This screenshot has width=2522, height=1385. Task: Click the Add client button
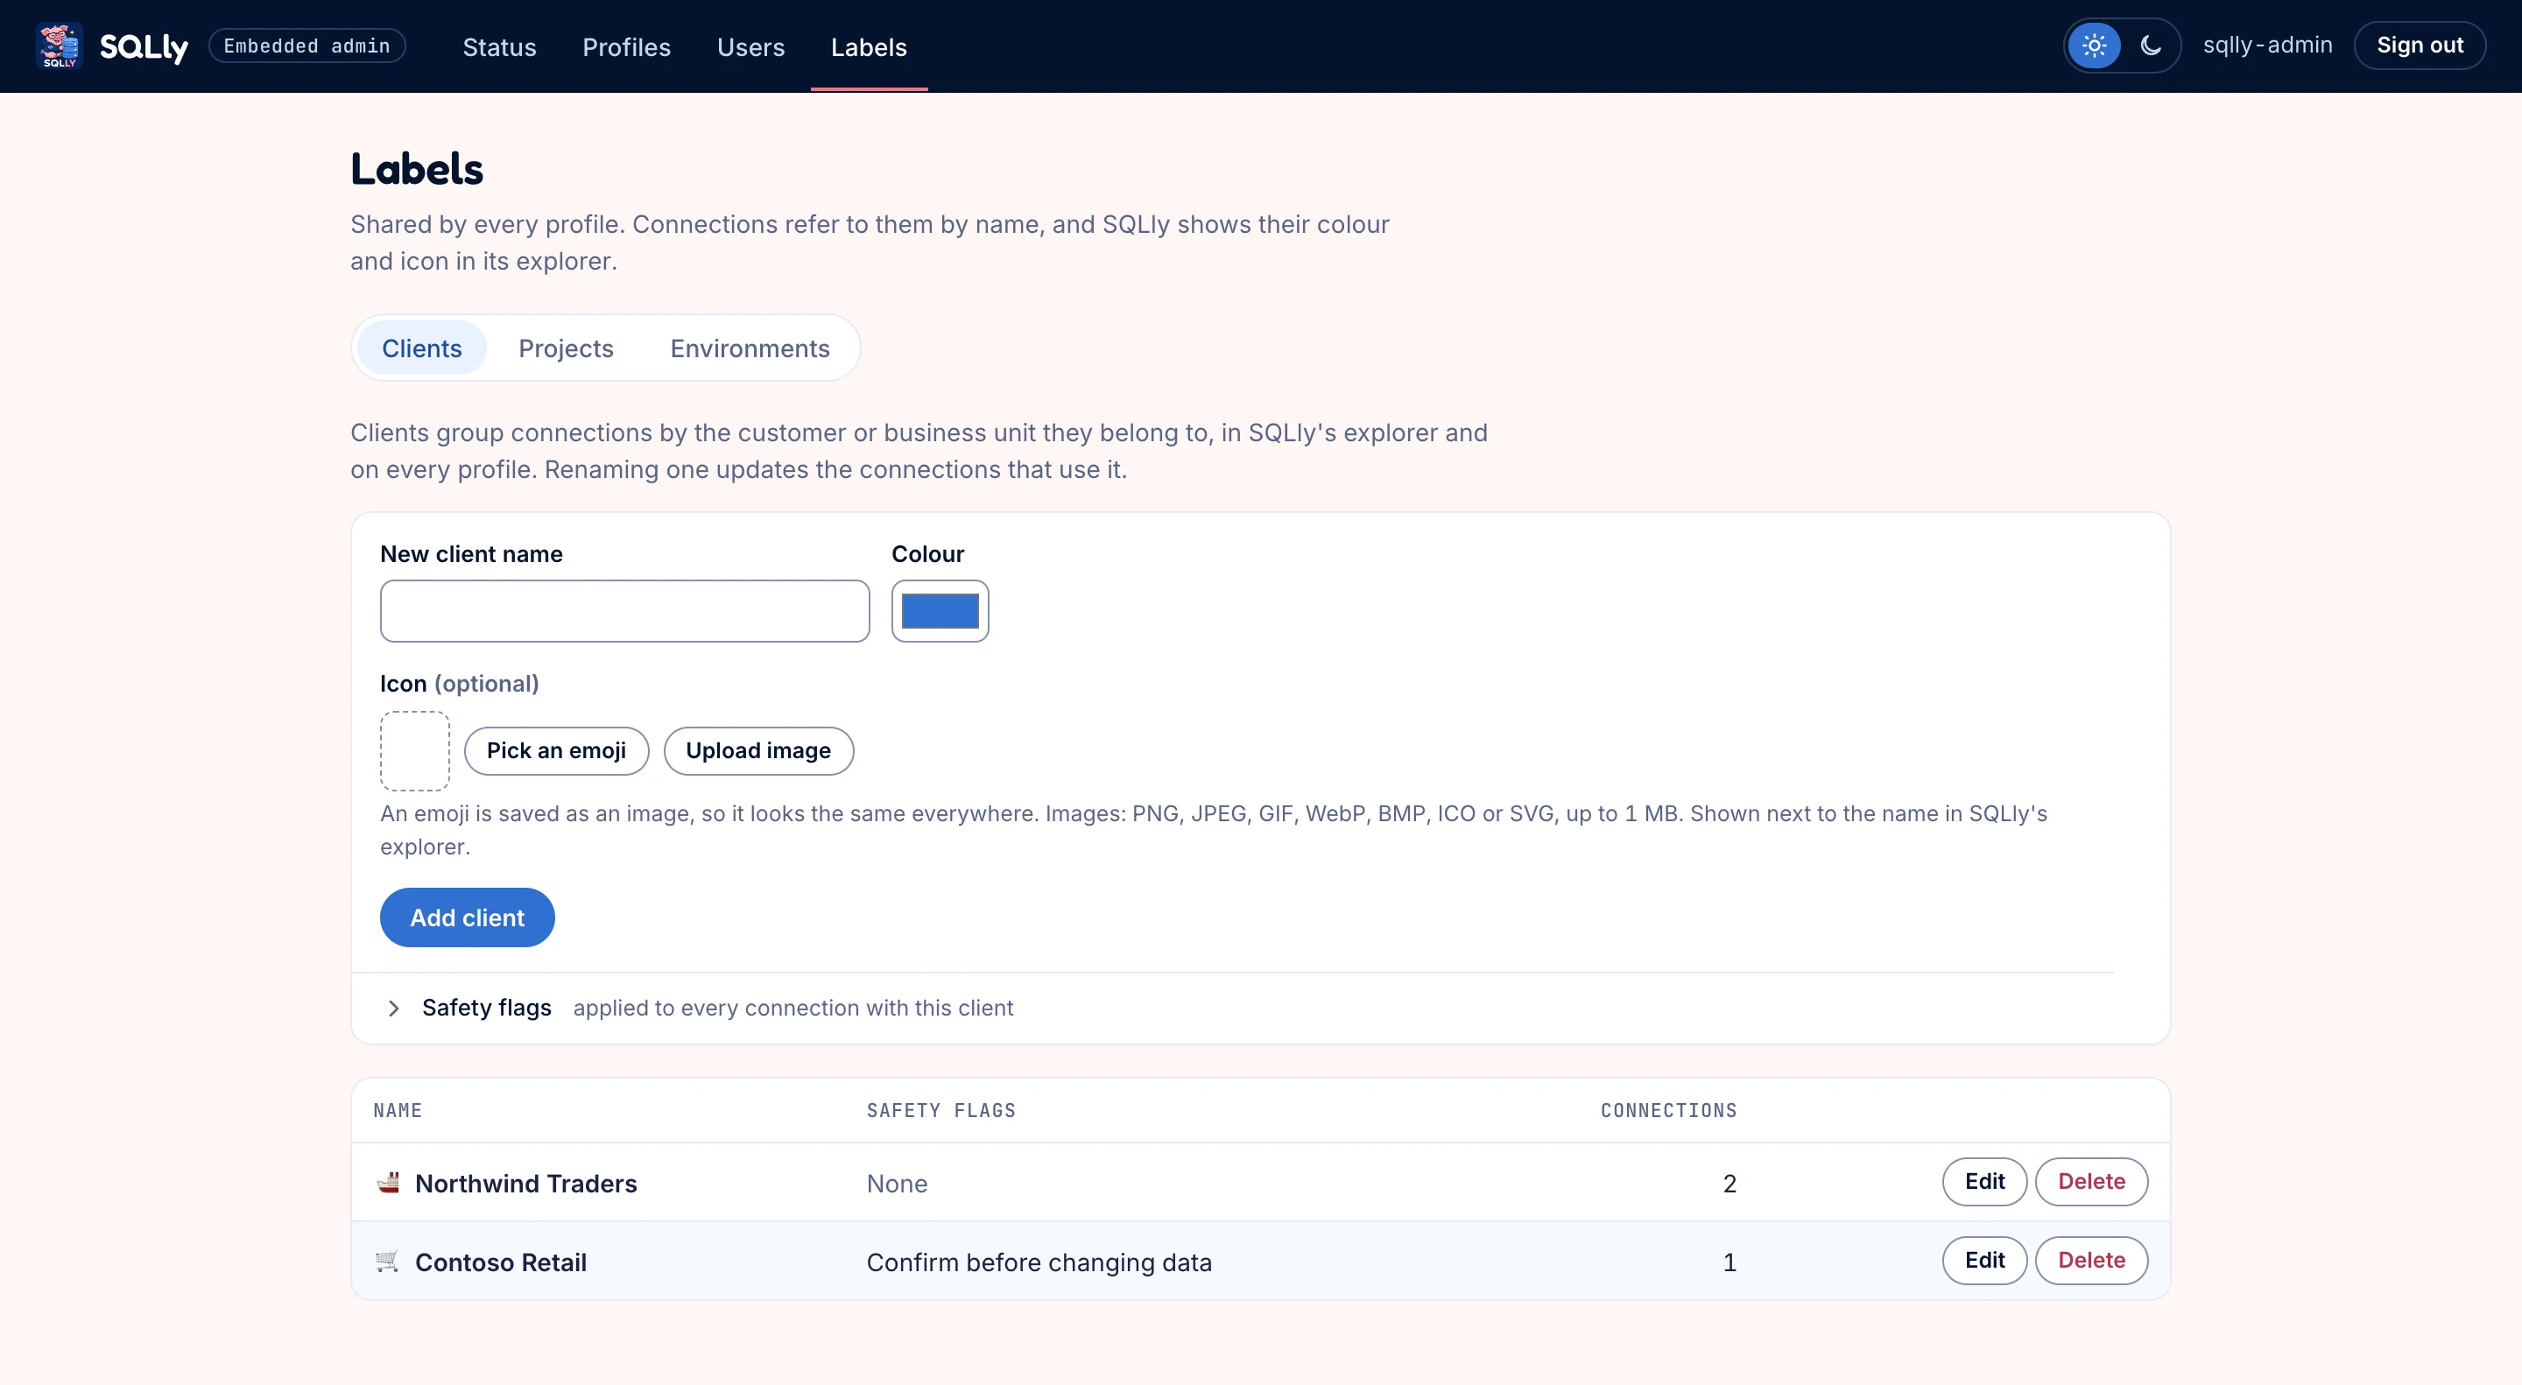coord(467,917)
